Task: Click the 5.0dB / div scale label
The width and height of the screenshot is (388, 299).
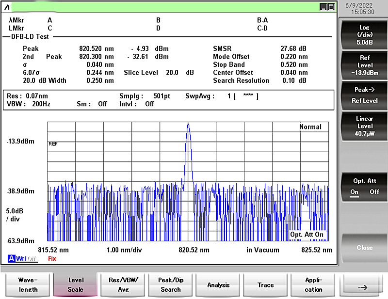Action: click(15, 215)
